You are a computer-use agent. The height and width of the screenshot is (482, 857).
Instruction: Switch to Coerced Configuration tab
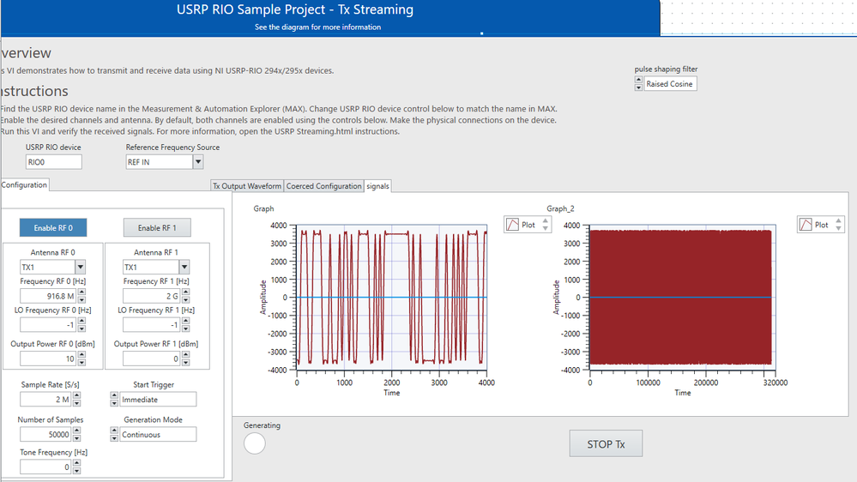(324, 186)
